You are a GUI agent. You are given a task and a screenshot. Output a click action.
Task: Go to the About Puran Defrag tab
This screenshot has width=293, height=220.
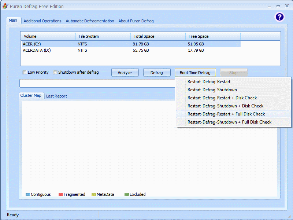tap(136, 21)
